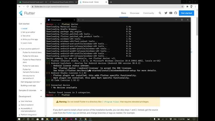Show hidden system tray icons
The image size is (215, 121).
[150, 119]
